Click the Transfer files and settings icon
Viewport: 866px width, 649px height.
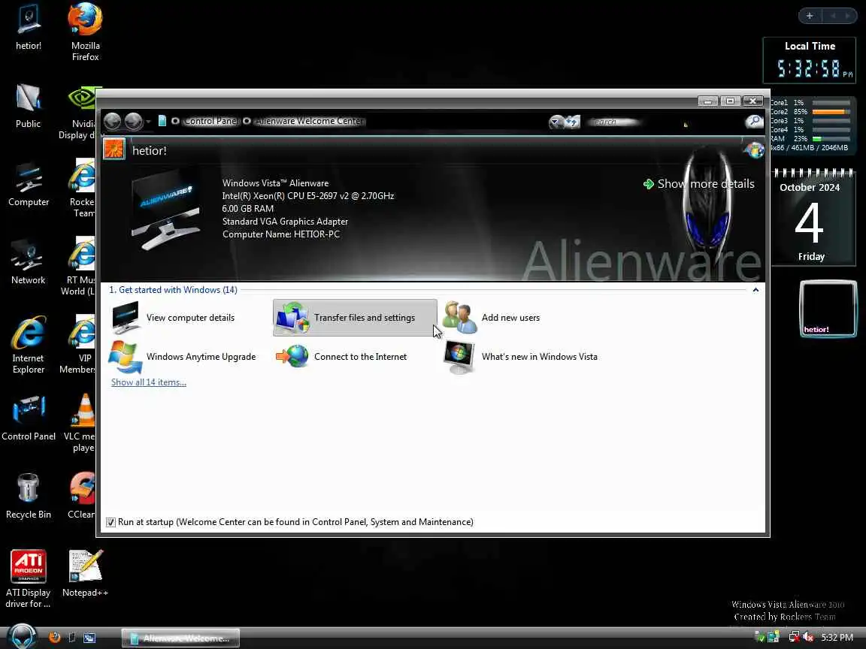pos(292,317)
